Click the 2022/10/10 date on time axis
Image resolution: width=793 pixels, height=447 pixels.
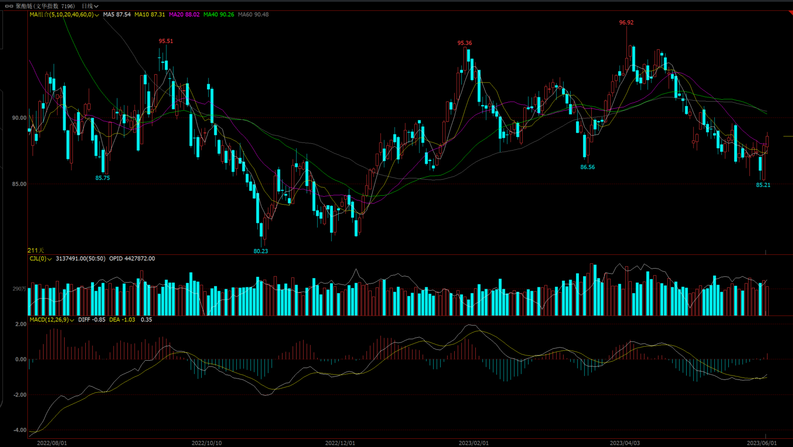207,443
